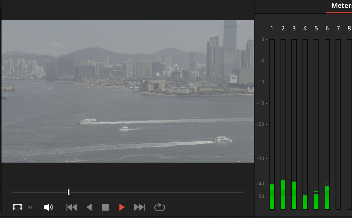This screenshot has height=218, width=352.
Task: Click the harbor video preview image
Action: tap(127, 91)
